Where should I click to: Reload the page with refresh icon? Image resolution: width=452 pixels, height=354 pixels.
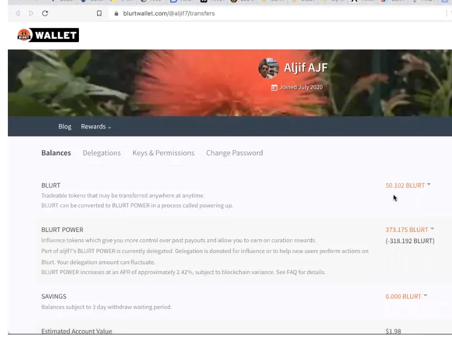[x=45, y=13]
